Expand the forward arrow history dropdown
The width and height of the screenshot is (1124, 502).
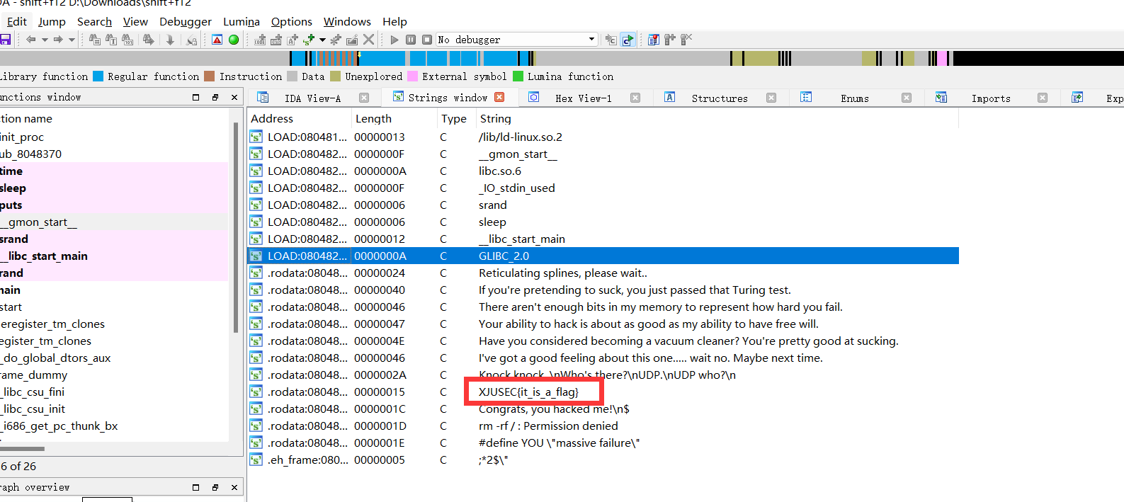click(x=72, y=40)
